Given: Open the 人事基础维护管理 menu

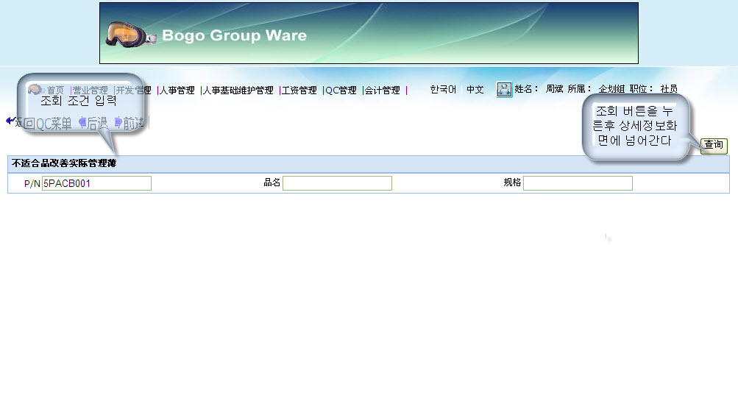Looking at the screenshot, I should coord(238,91).
